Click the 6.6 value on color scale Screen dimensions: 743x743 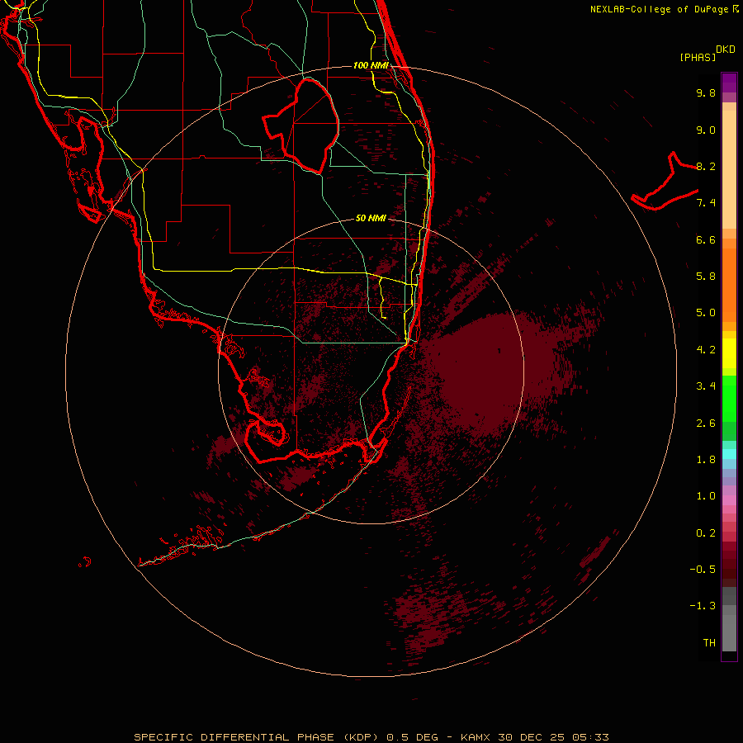706,239
